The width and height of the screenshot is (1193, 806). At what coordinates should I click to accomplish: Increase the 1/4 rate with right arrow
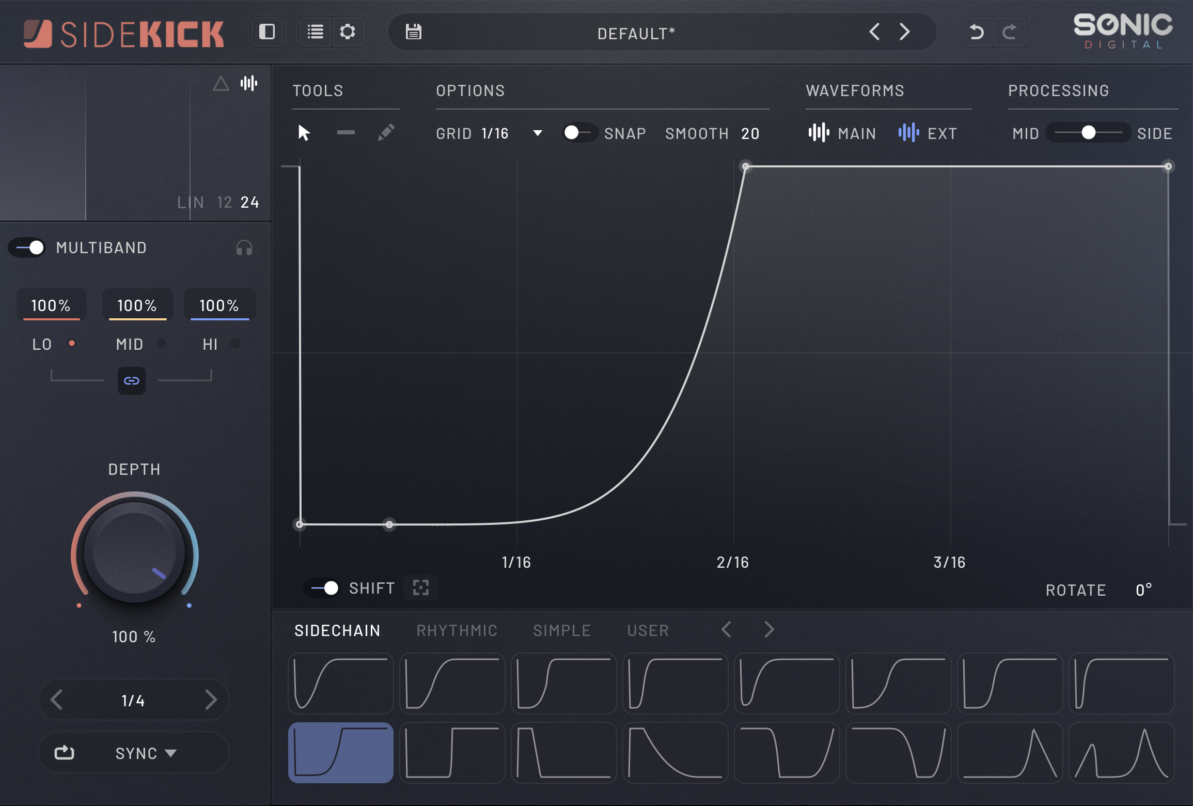click(x=211, y=700)
